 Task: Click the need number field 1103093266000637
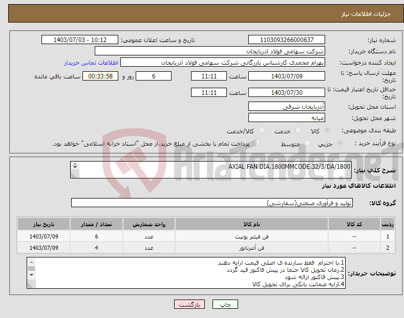pos(287,40)
